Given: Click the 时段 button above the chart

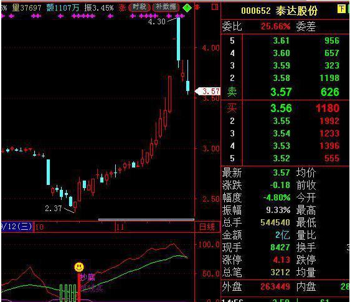Looking at the screenshot, I should tap(140, 7).
